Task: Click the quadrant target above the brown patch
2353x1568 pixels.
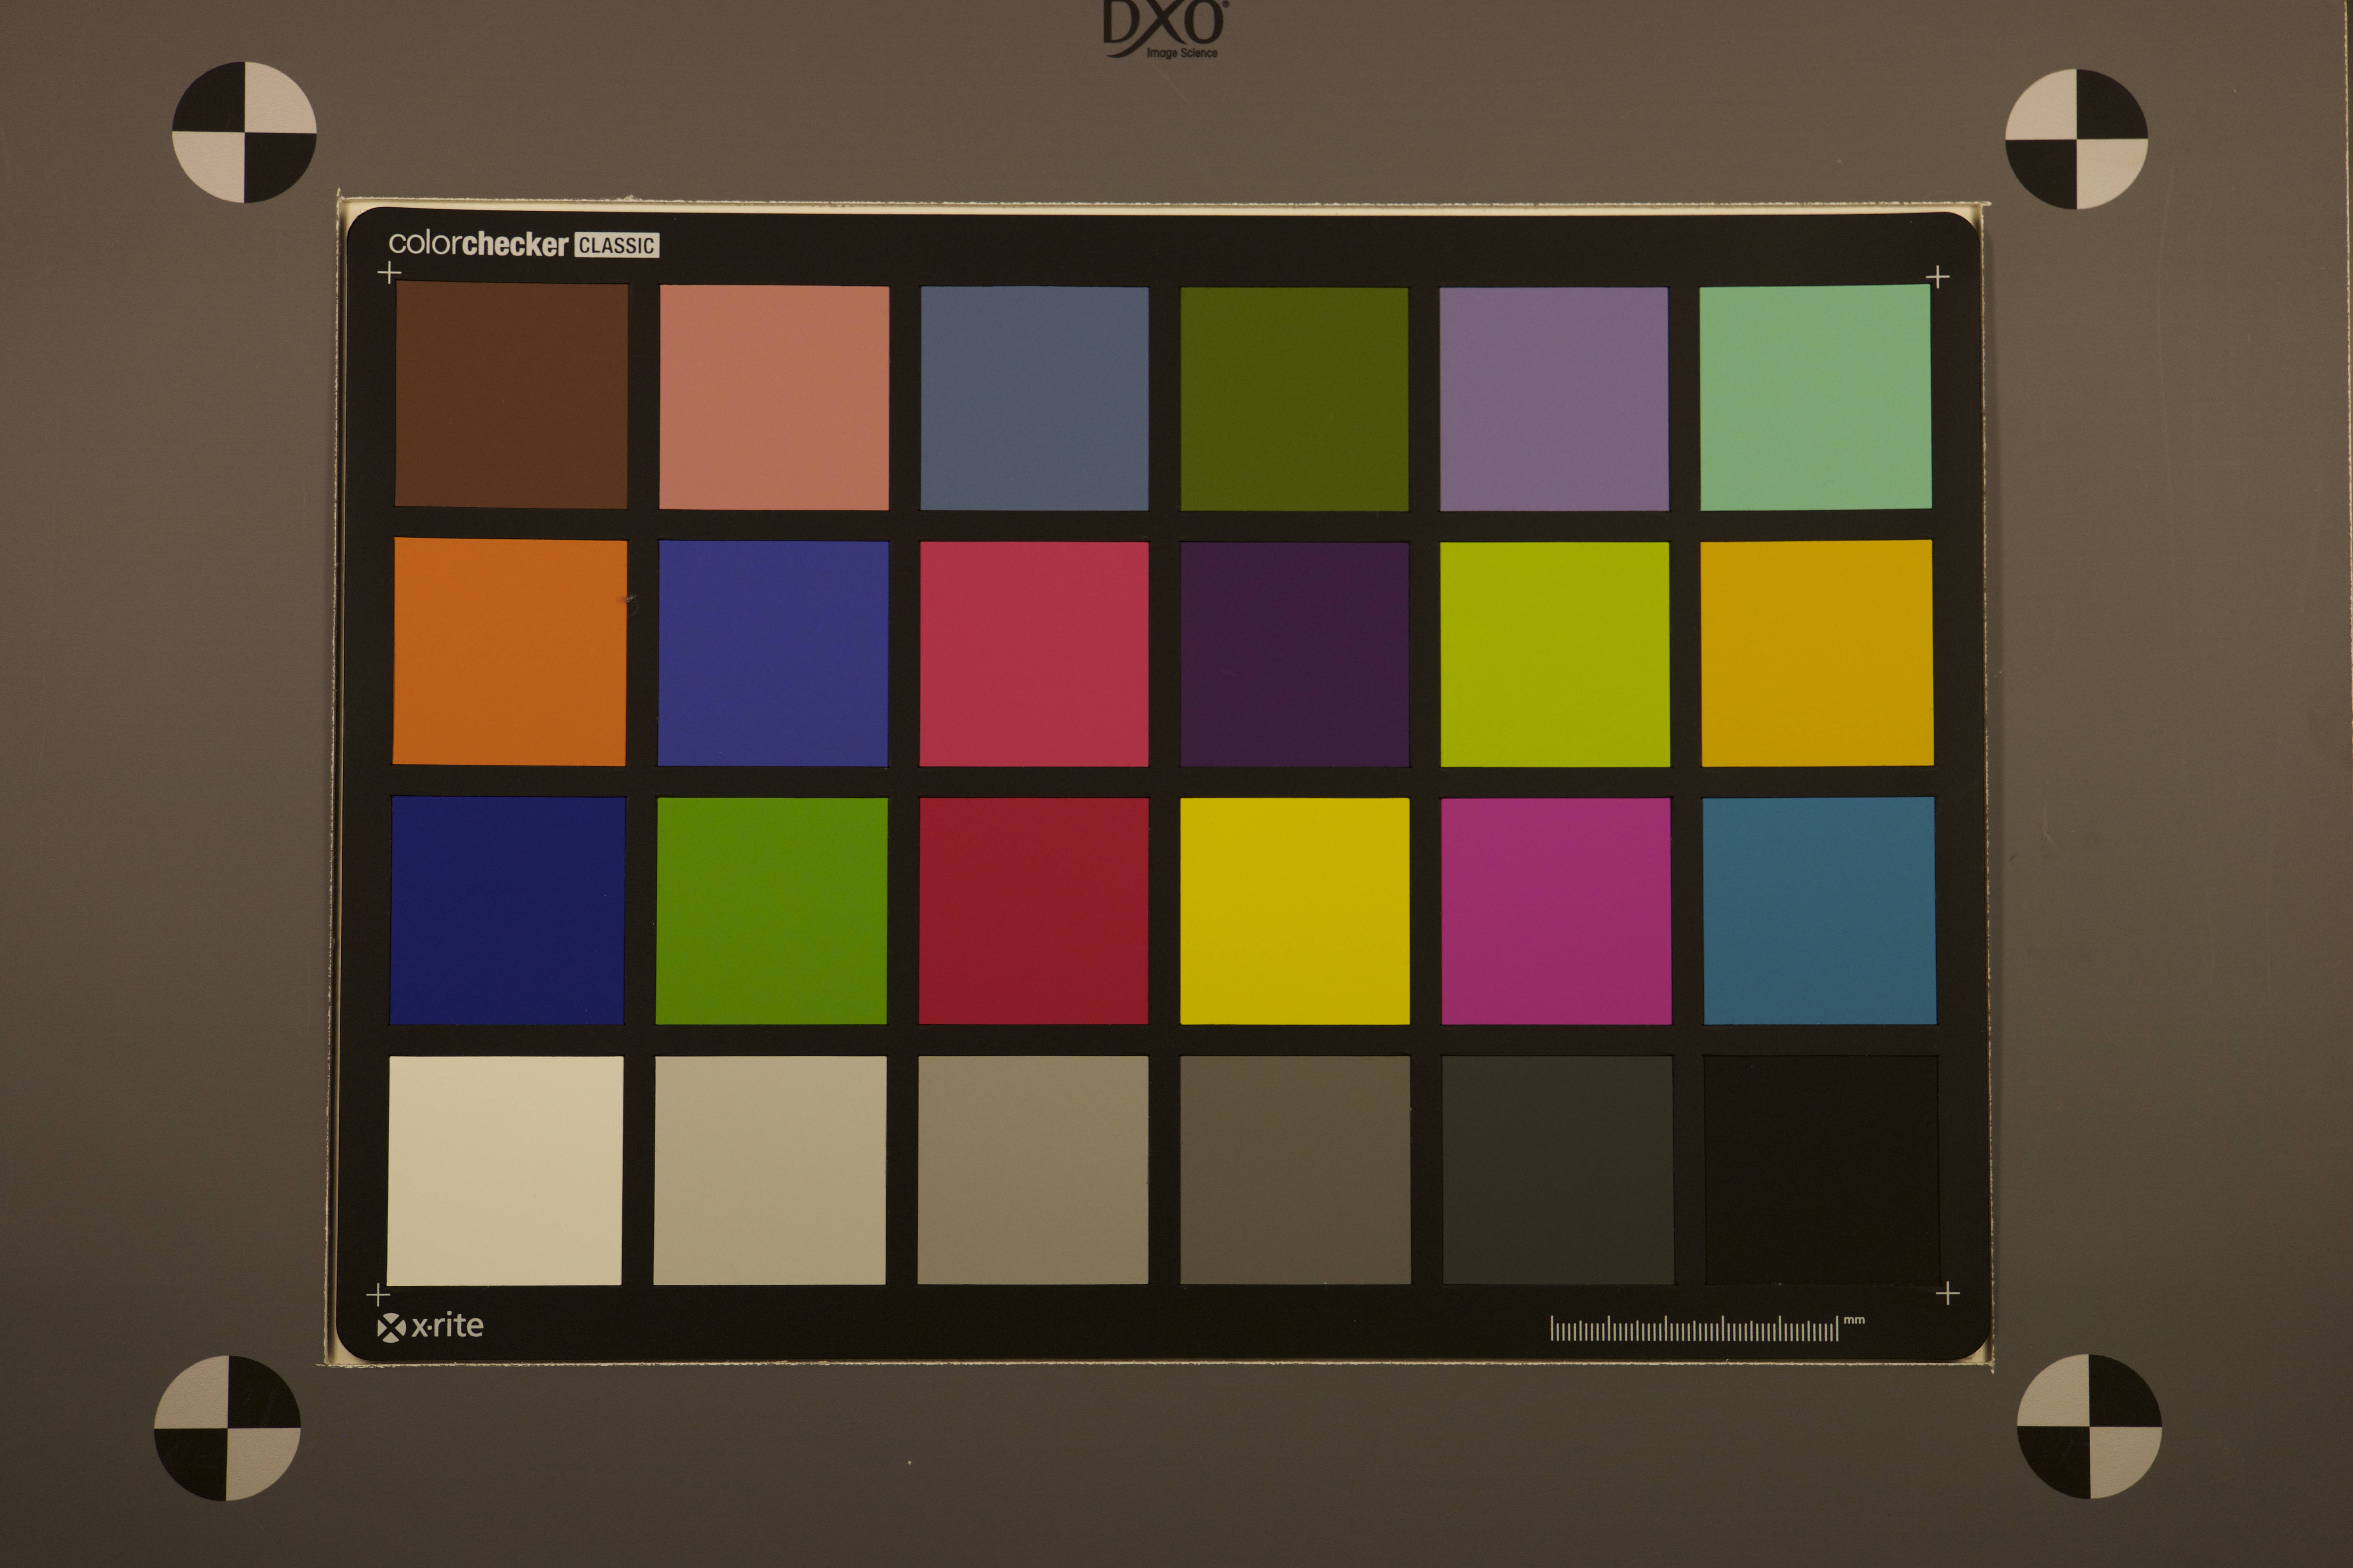Action: point(244,132)
